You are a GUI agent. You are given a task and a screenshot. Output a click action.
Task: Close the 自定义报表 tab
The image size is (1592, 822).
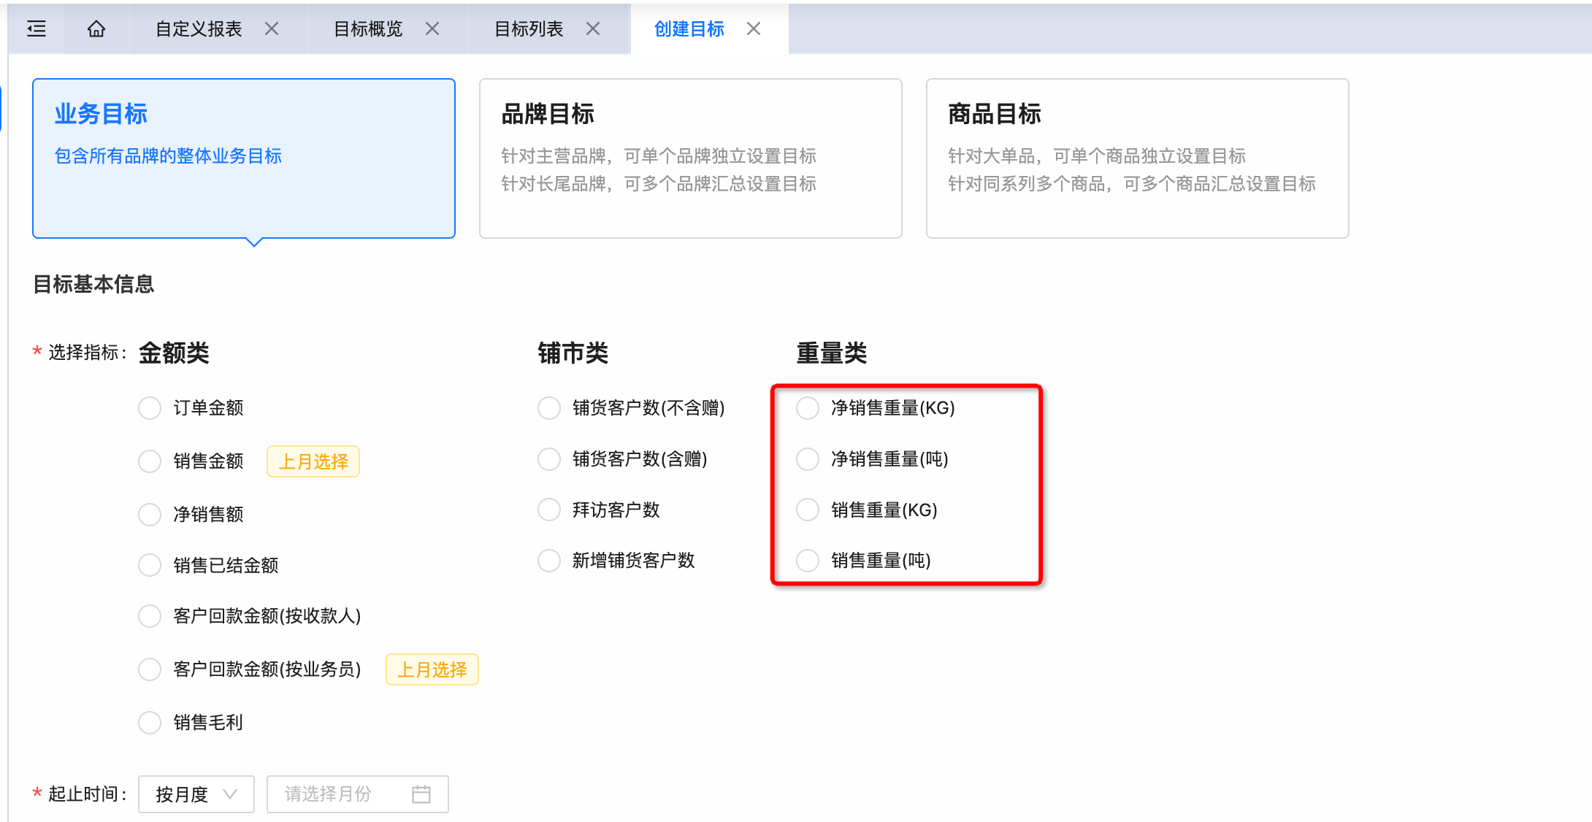tap(272, 29)
